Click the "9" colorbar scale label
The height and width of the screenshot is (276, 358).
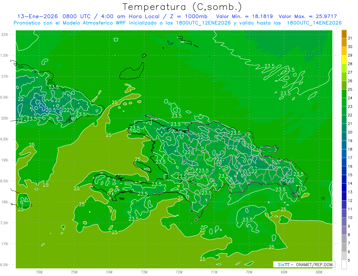(x=349, y=226)
